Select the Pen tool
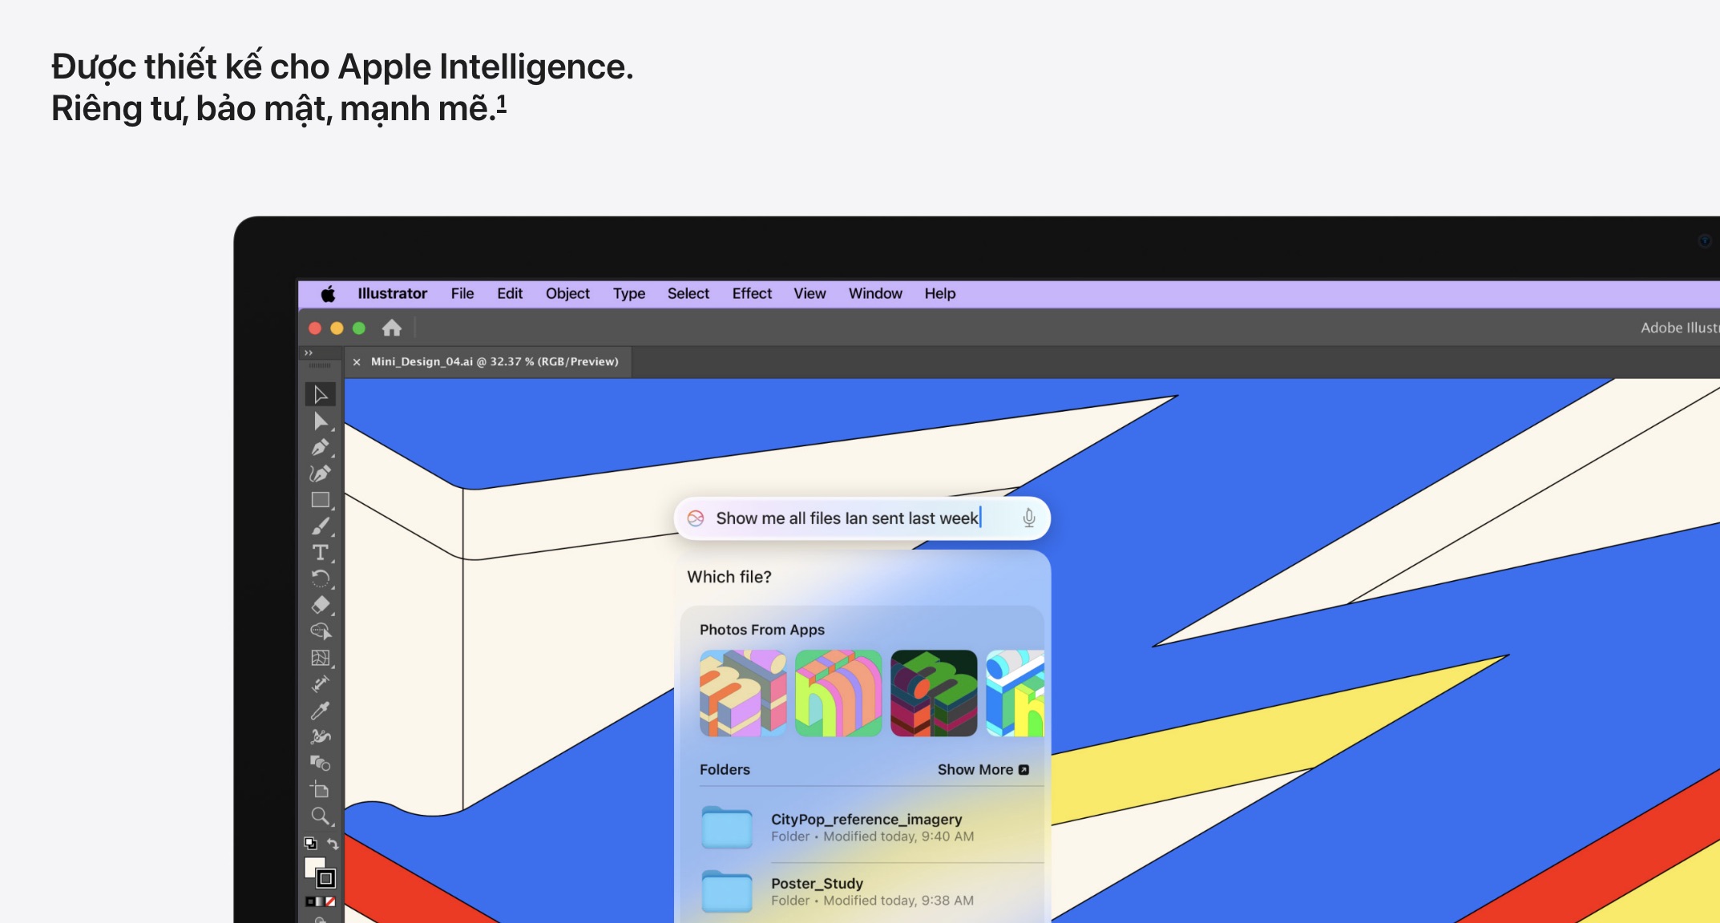1720x923 pixels. [x=320, y=447]
